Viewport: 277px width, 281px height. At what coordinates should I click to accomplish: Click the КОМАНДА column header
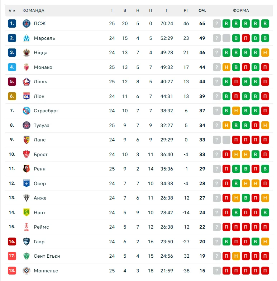pyautogui.click(x=33, y=10)
